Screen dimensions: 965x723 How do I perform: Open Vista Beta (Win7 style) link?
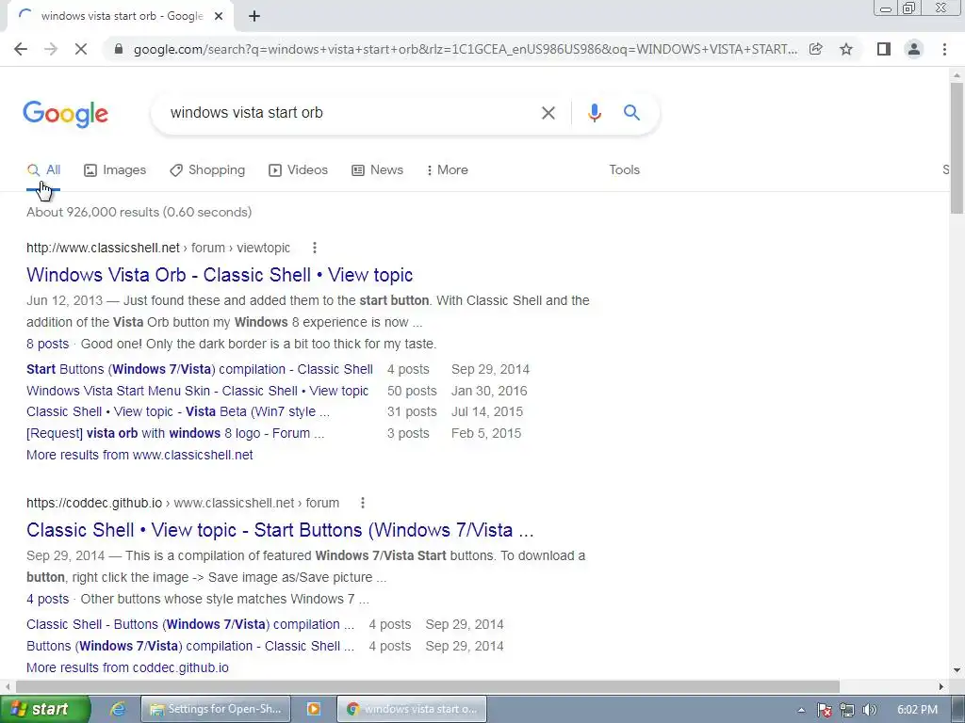tap(178, 412)
